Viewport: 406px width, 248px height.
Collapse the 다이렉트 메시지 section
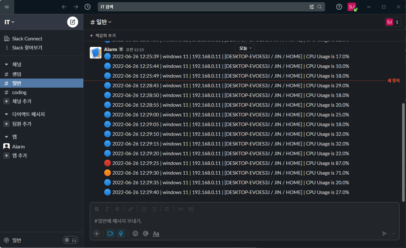click(6, 114)
